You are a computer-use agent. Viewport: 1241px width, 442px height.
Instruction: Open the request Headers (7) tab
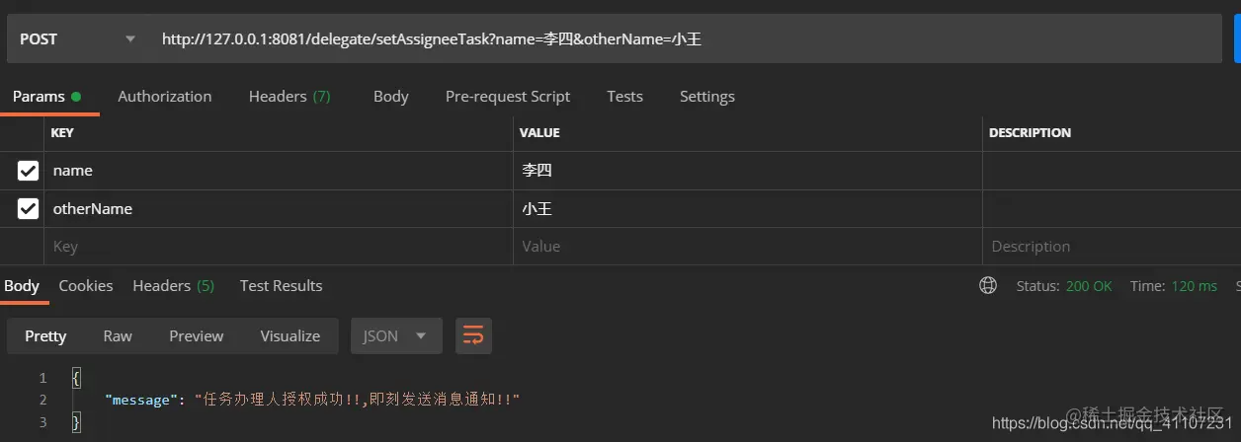[x=290, y=97]
